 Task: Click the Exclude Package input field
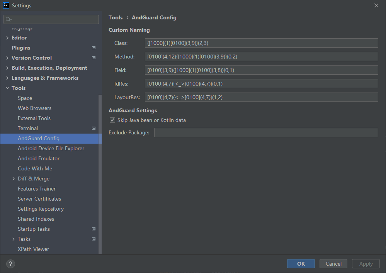266,132
